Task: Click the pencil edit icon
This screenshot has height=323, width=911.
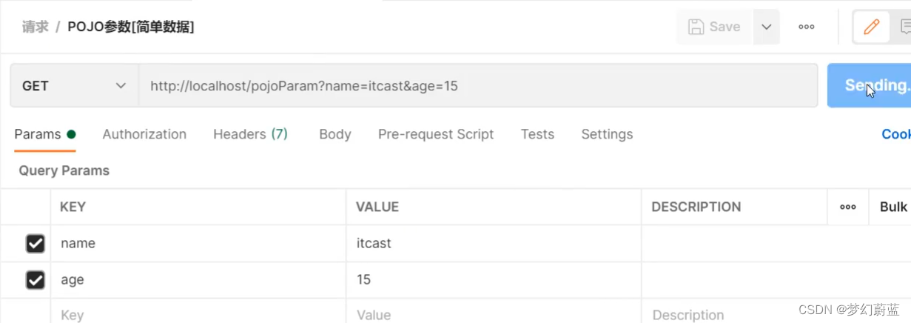Action: click(x=871, y=27)
